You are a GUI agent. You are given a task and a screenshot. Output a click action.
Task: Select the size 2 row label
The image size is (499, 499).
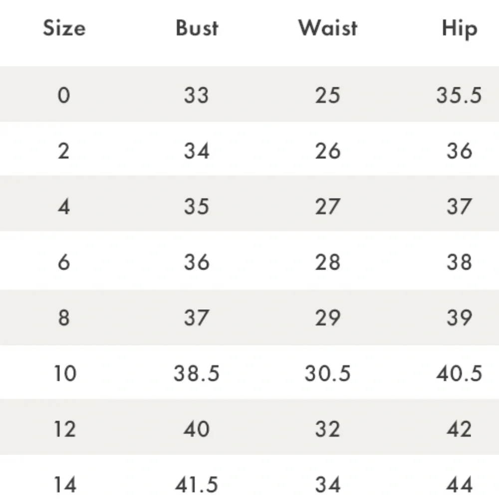(64, 151)
